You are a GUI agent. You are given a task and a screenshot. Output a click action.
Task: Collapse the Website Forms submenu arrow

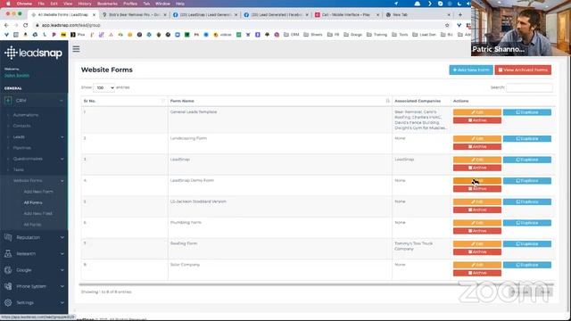pyautogui.click(x=62, y=180)
